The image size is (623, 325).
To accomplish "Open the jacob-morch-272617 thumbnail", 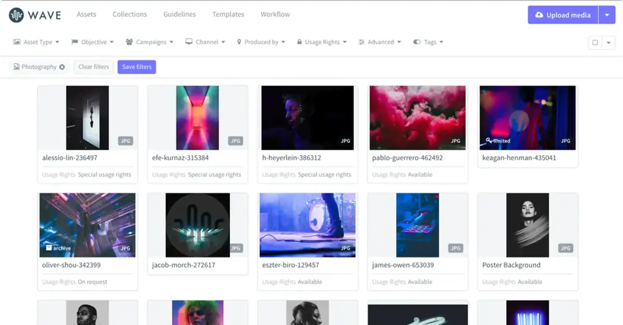I will pos(198,225).
